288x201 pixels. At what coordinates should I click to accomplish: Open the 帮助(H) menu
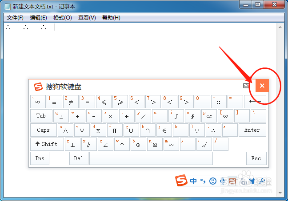(111, 18)
